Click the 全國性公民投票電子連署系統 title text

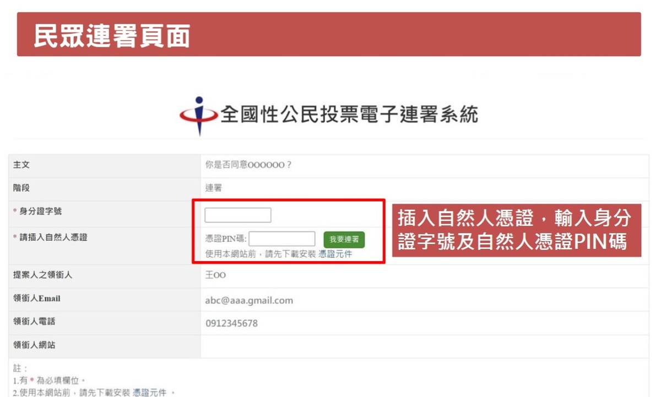[x=349, y=114]
